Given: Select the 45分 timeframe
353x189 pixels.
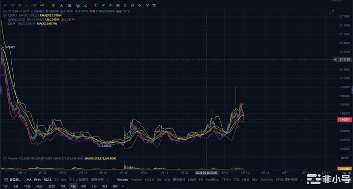Looking at the screenshot, I should [39, 187].
